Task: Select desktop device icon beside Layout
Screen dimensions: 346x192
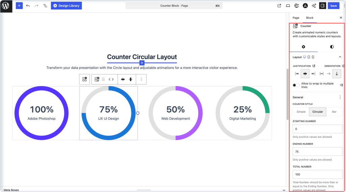Action: coord(304,57)
